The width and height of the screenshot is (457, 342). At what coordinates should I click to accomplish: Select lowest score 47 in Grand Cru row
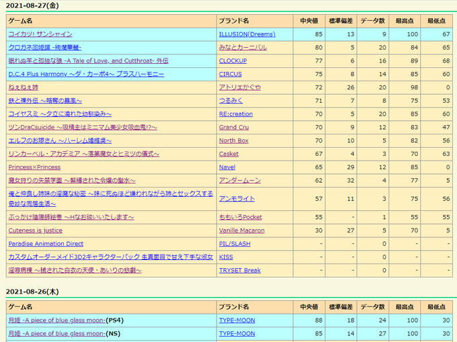(x=446, y=127)
